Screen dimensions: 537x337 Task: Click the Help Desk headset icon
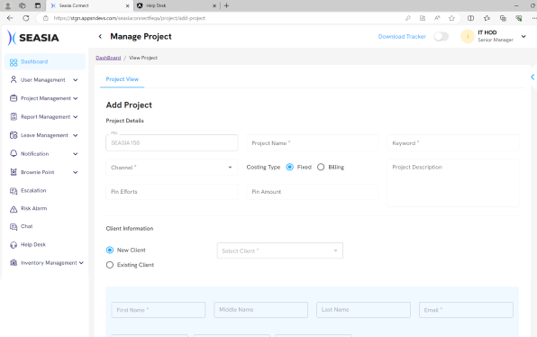(14, 245)
